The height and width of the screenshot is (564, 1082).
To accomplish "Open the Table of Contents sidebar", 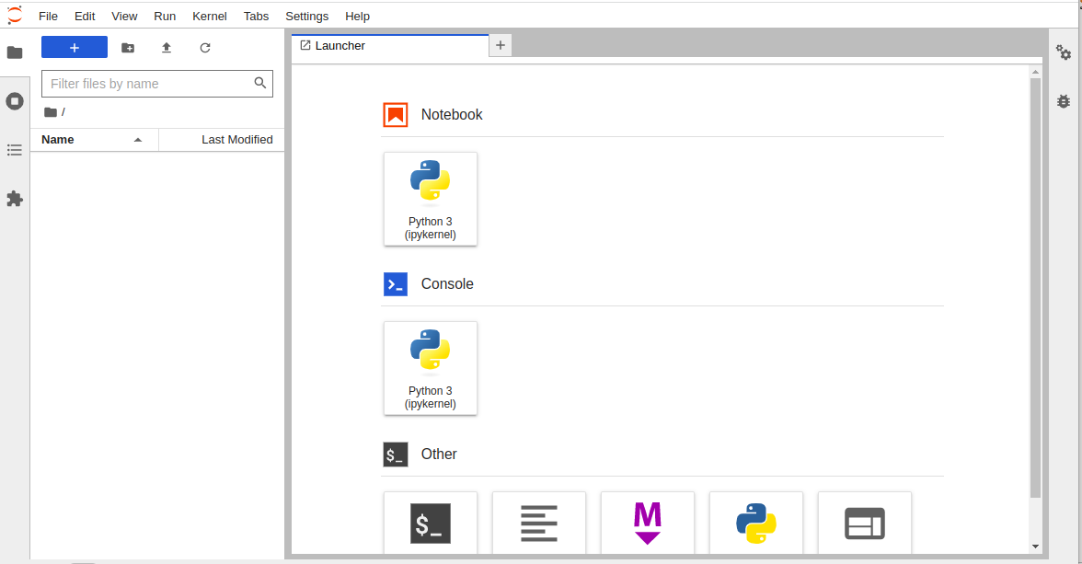I will tap(15, 150).
